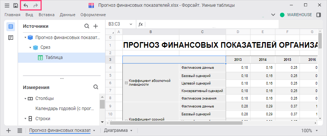Collapse Коэффициент абсолютной ликвидности row group
This screenshot has height=136, width=327.
(126, 83)
